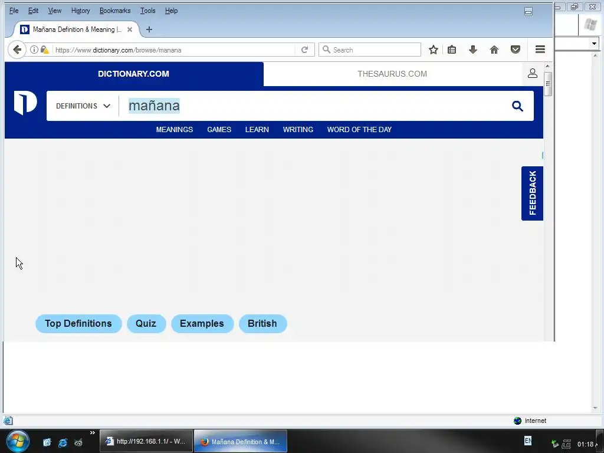Open the Edit menu

33,11
